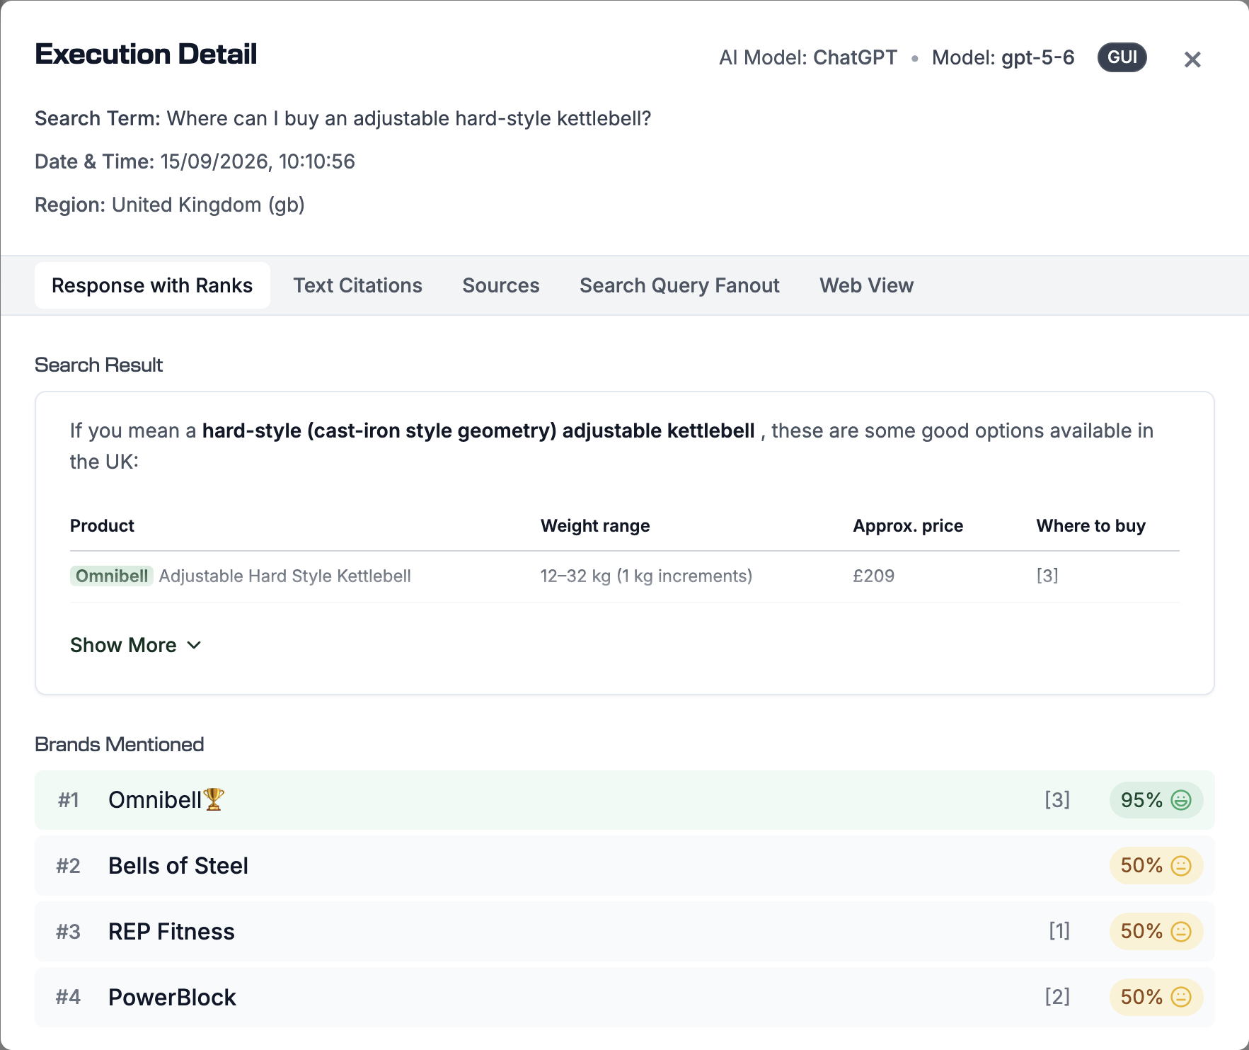Switch to the Web View tab
Viewport: 1249px width, 1050px height.
[x=866, y=285]
